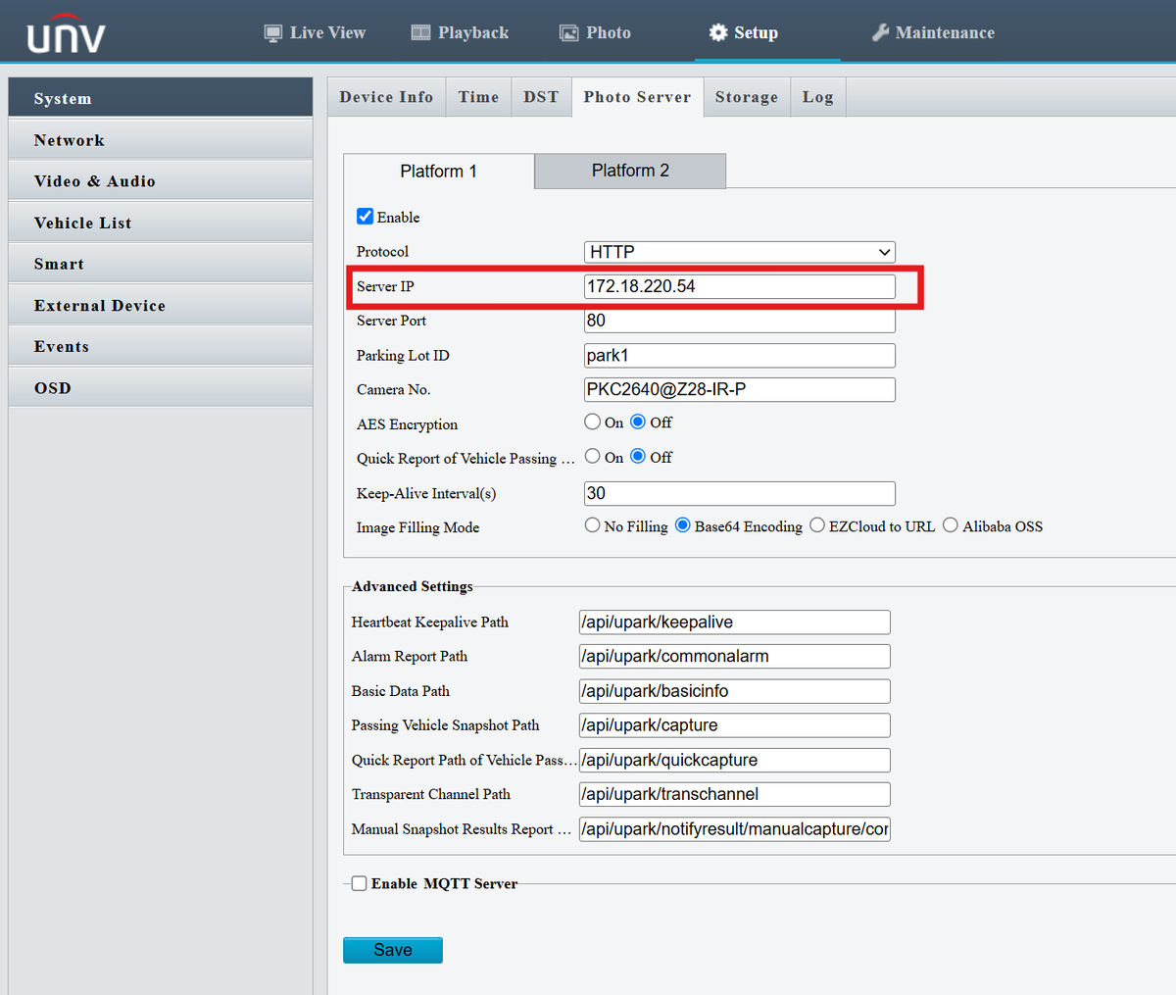Image resolution: width=1176 pixels, height=995 pixels.
Task: Select No Filling image mode
Action: (x=593, y=525)
